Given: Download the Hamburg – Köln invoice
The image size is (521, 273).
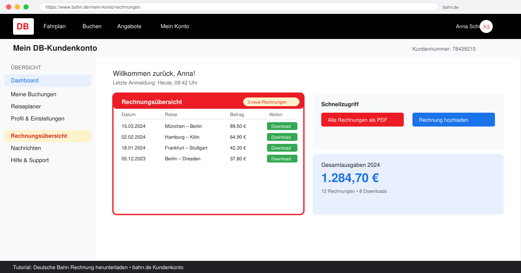Looking at the screenshot, I should 282,137.
